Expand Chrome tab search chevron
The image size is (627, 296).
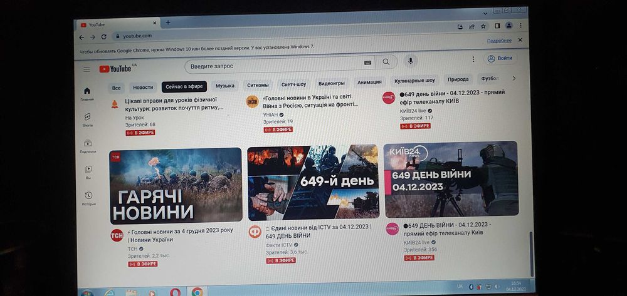pyautogui.click(x=485, y=13)
